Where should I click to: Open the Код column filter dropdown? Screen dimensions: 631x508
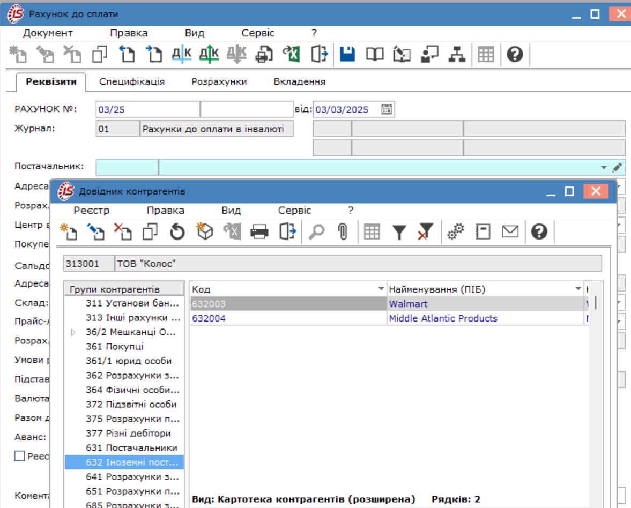[381, 289]
